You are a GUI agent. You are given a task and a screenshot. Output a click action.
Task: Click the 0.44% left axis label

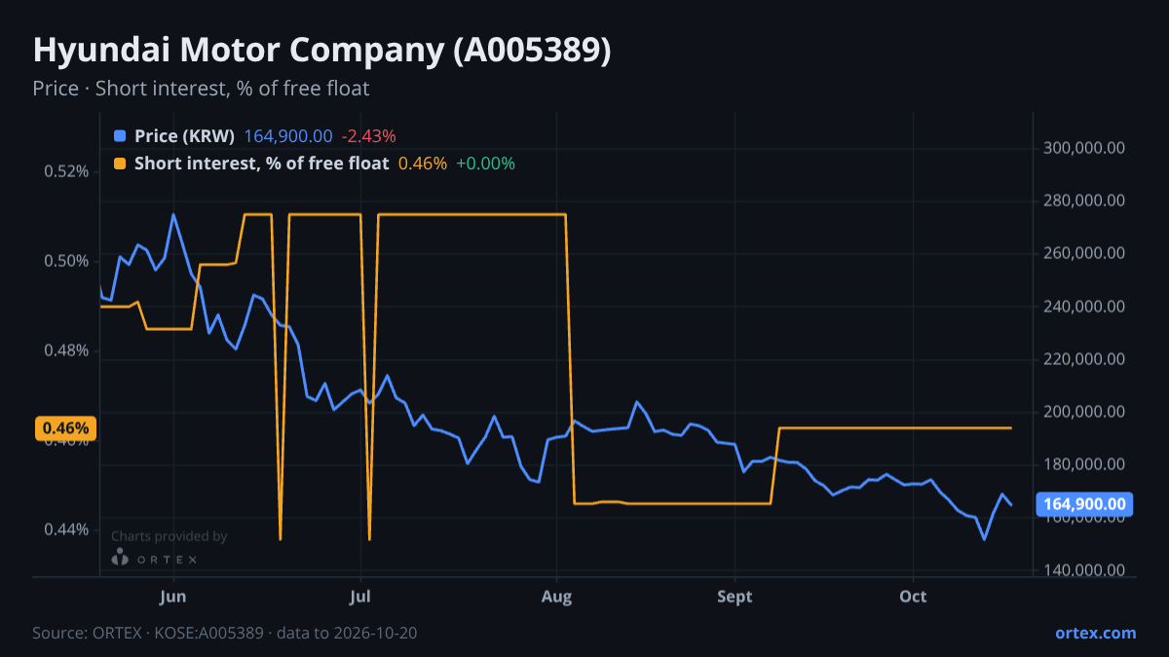(x=66, y=529)
